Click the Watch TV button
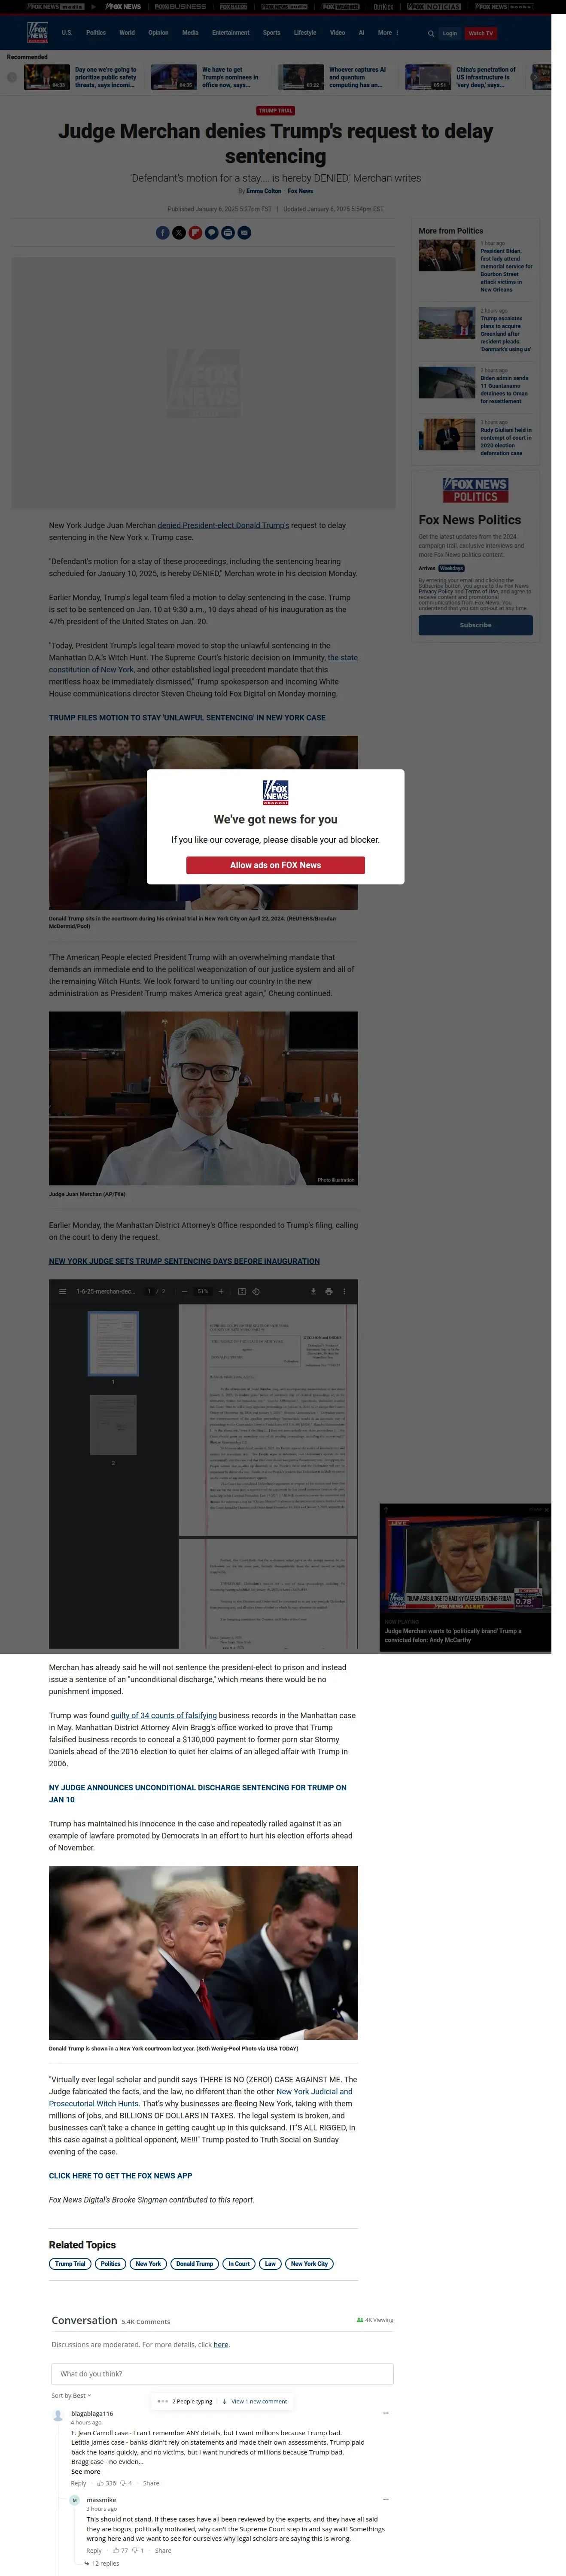 point(481,33)
